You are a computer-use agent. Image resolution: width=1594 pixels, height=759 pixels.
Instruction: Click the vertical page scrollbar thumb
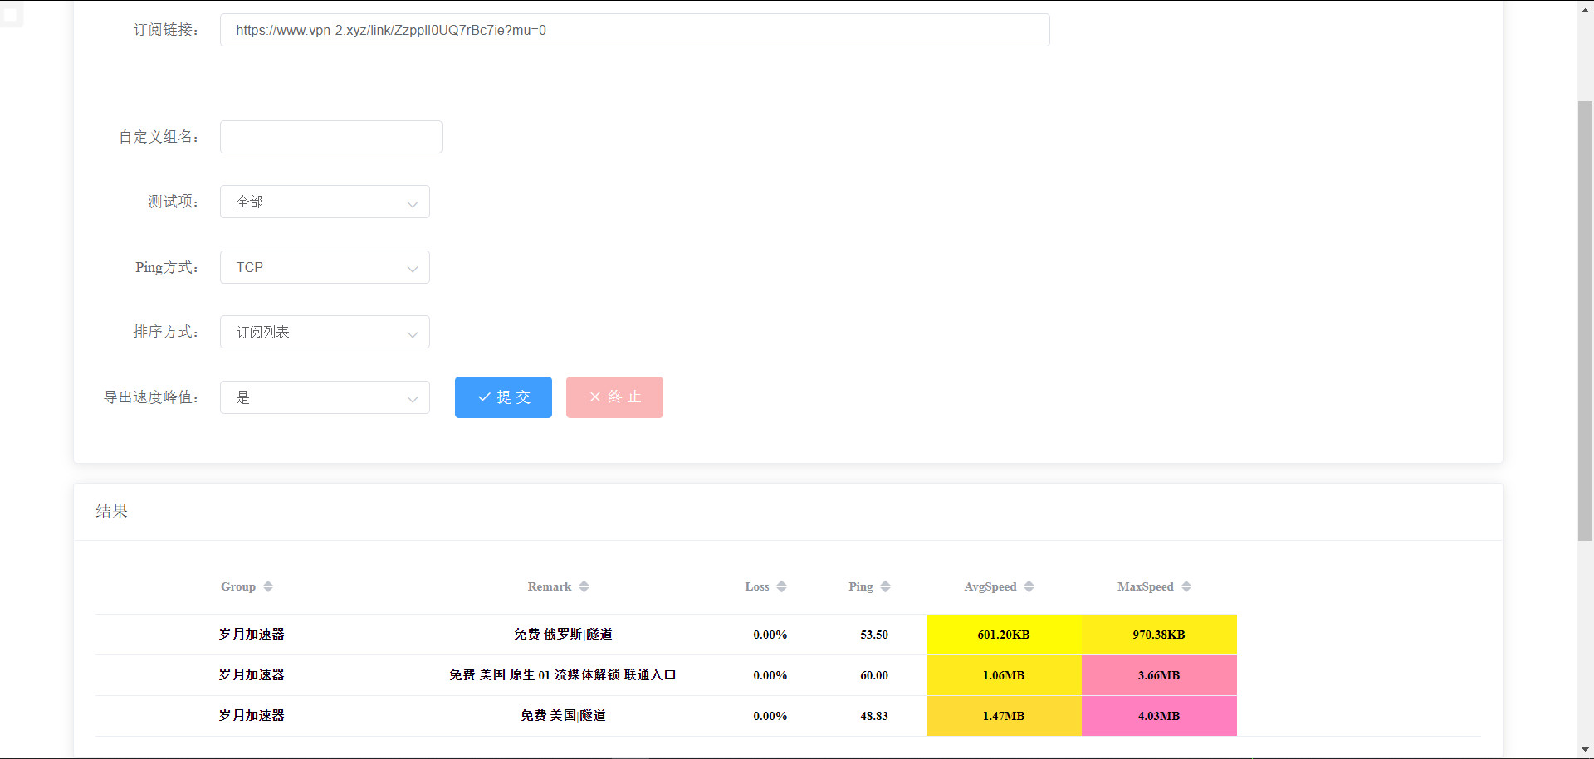(1585, 320)
